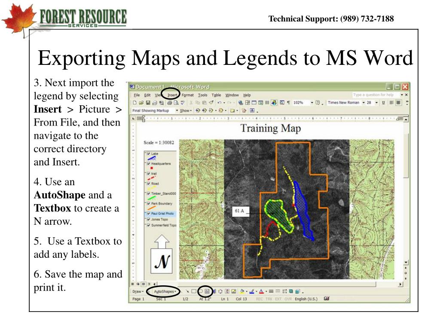
Task: Click the 61 A label text box
Action: 241,211
